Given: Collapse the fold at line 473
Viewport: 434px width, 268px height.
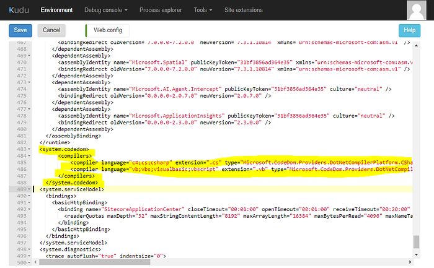Looking at the screenshot, I should 29,82.
